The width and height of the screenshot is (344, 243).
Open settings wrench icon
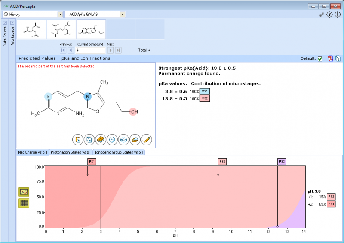click(321, 15)
